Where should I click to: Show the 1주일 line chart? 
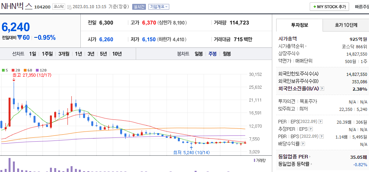coord(47,54)
